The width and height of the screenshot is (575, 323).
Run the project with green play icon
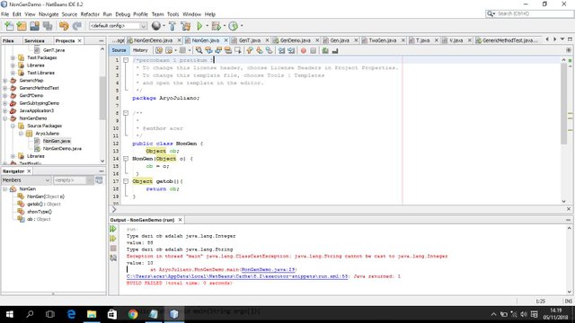(199, 26)
